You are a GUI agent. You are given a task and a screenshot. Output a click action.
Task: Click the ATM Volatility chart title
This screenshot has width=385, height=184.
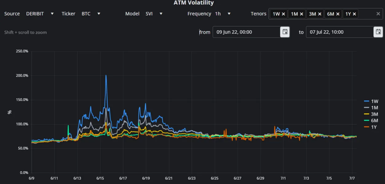[x=193, y=3]
